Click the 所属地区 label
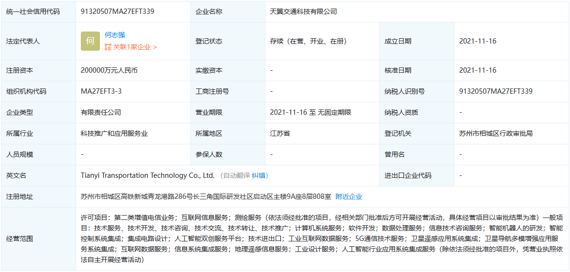The height and width of the screenshot is (272, 570). coord(208,133)
